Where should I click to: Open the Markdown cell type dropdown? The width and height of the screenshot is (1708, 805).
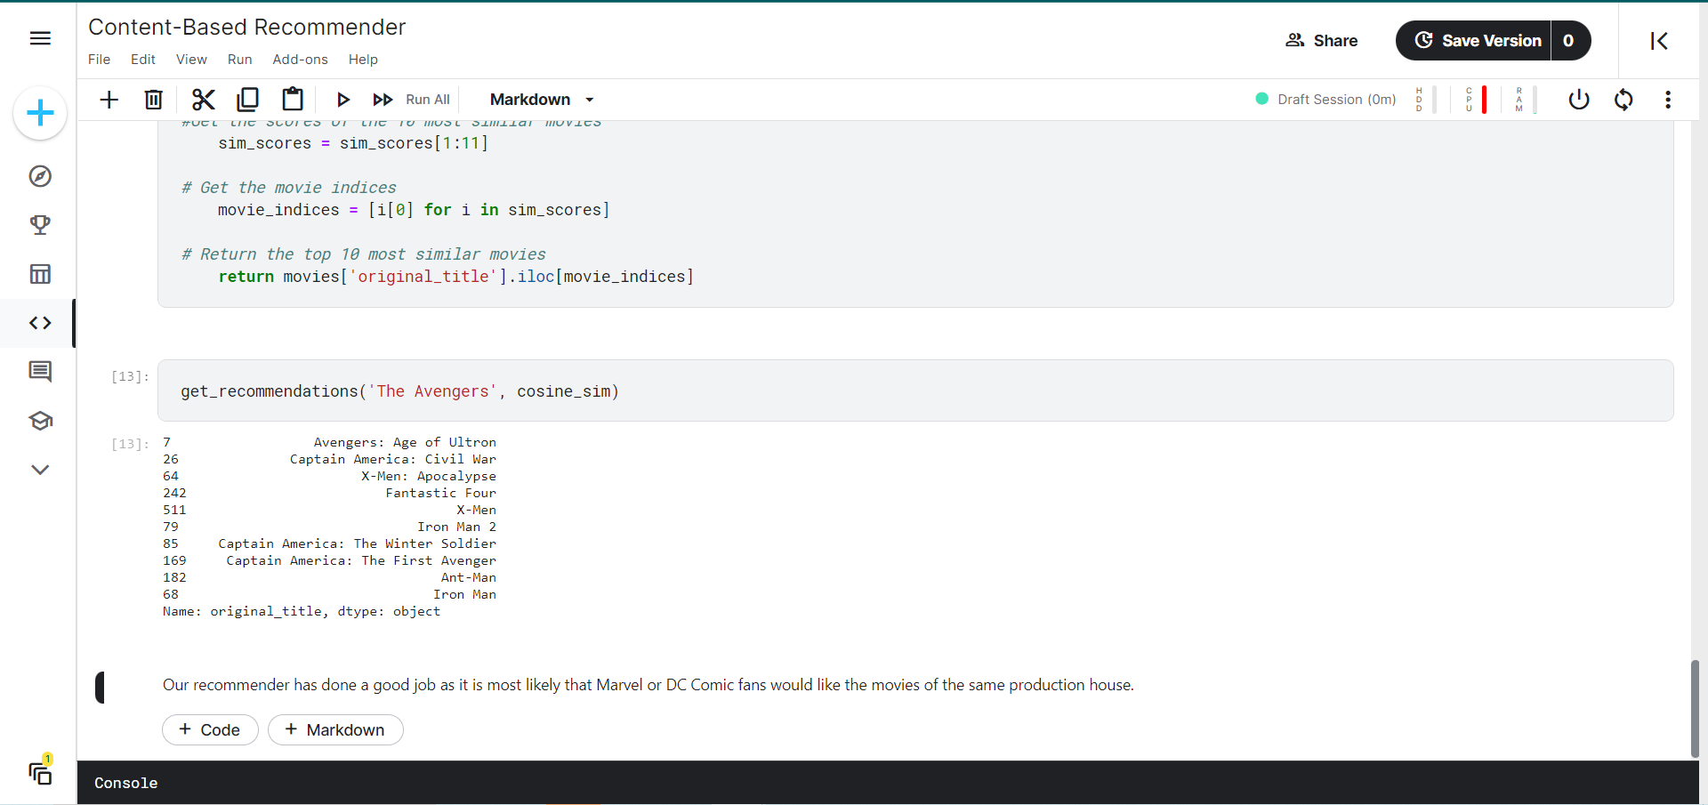tap(542, 100)
